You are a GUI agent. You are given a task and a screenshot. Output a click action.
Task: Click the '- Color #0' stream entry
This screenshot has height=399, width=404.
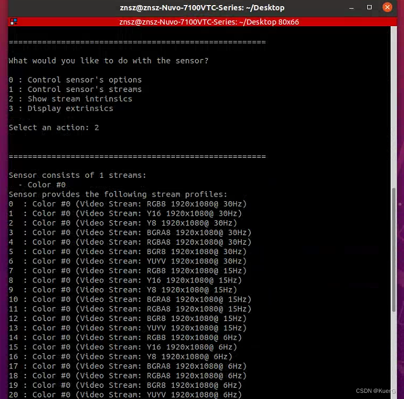(x=42, y=184)
